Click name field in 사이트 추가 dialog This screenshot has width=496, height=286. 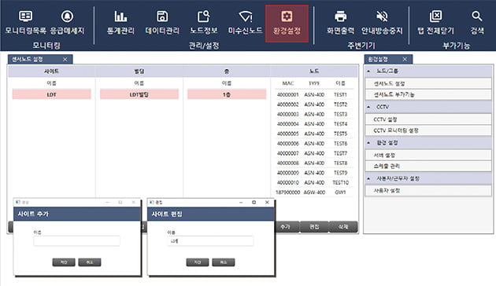(76, 241)
